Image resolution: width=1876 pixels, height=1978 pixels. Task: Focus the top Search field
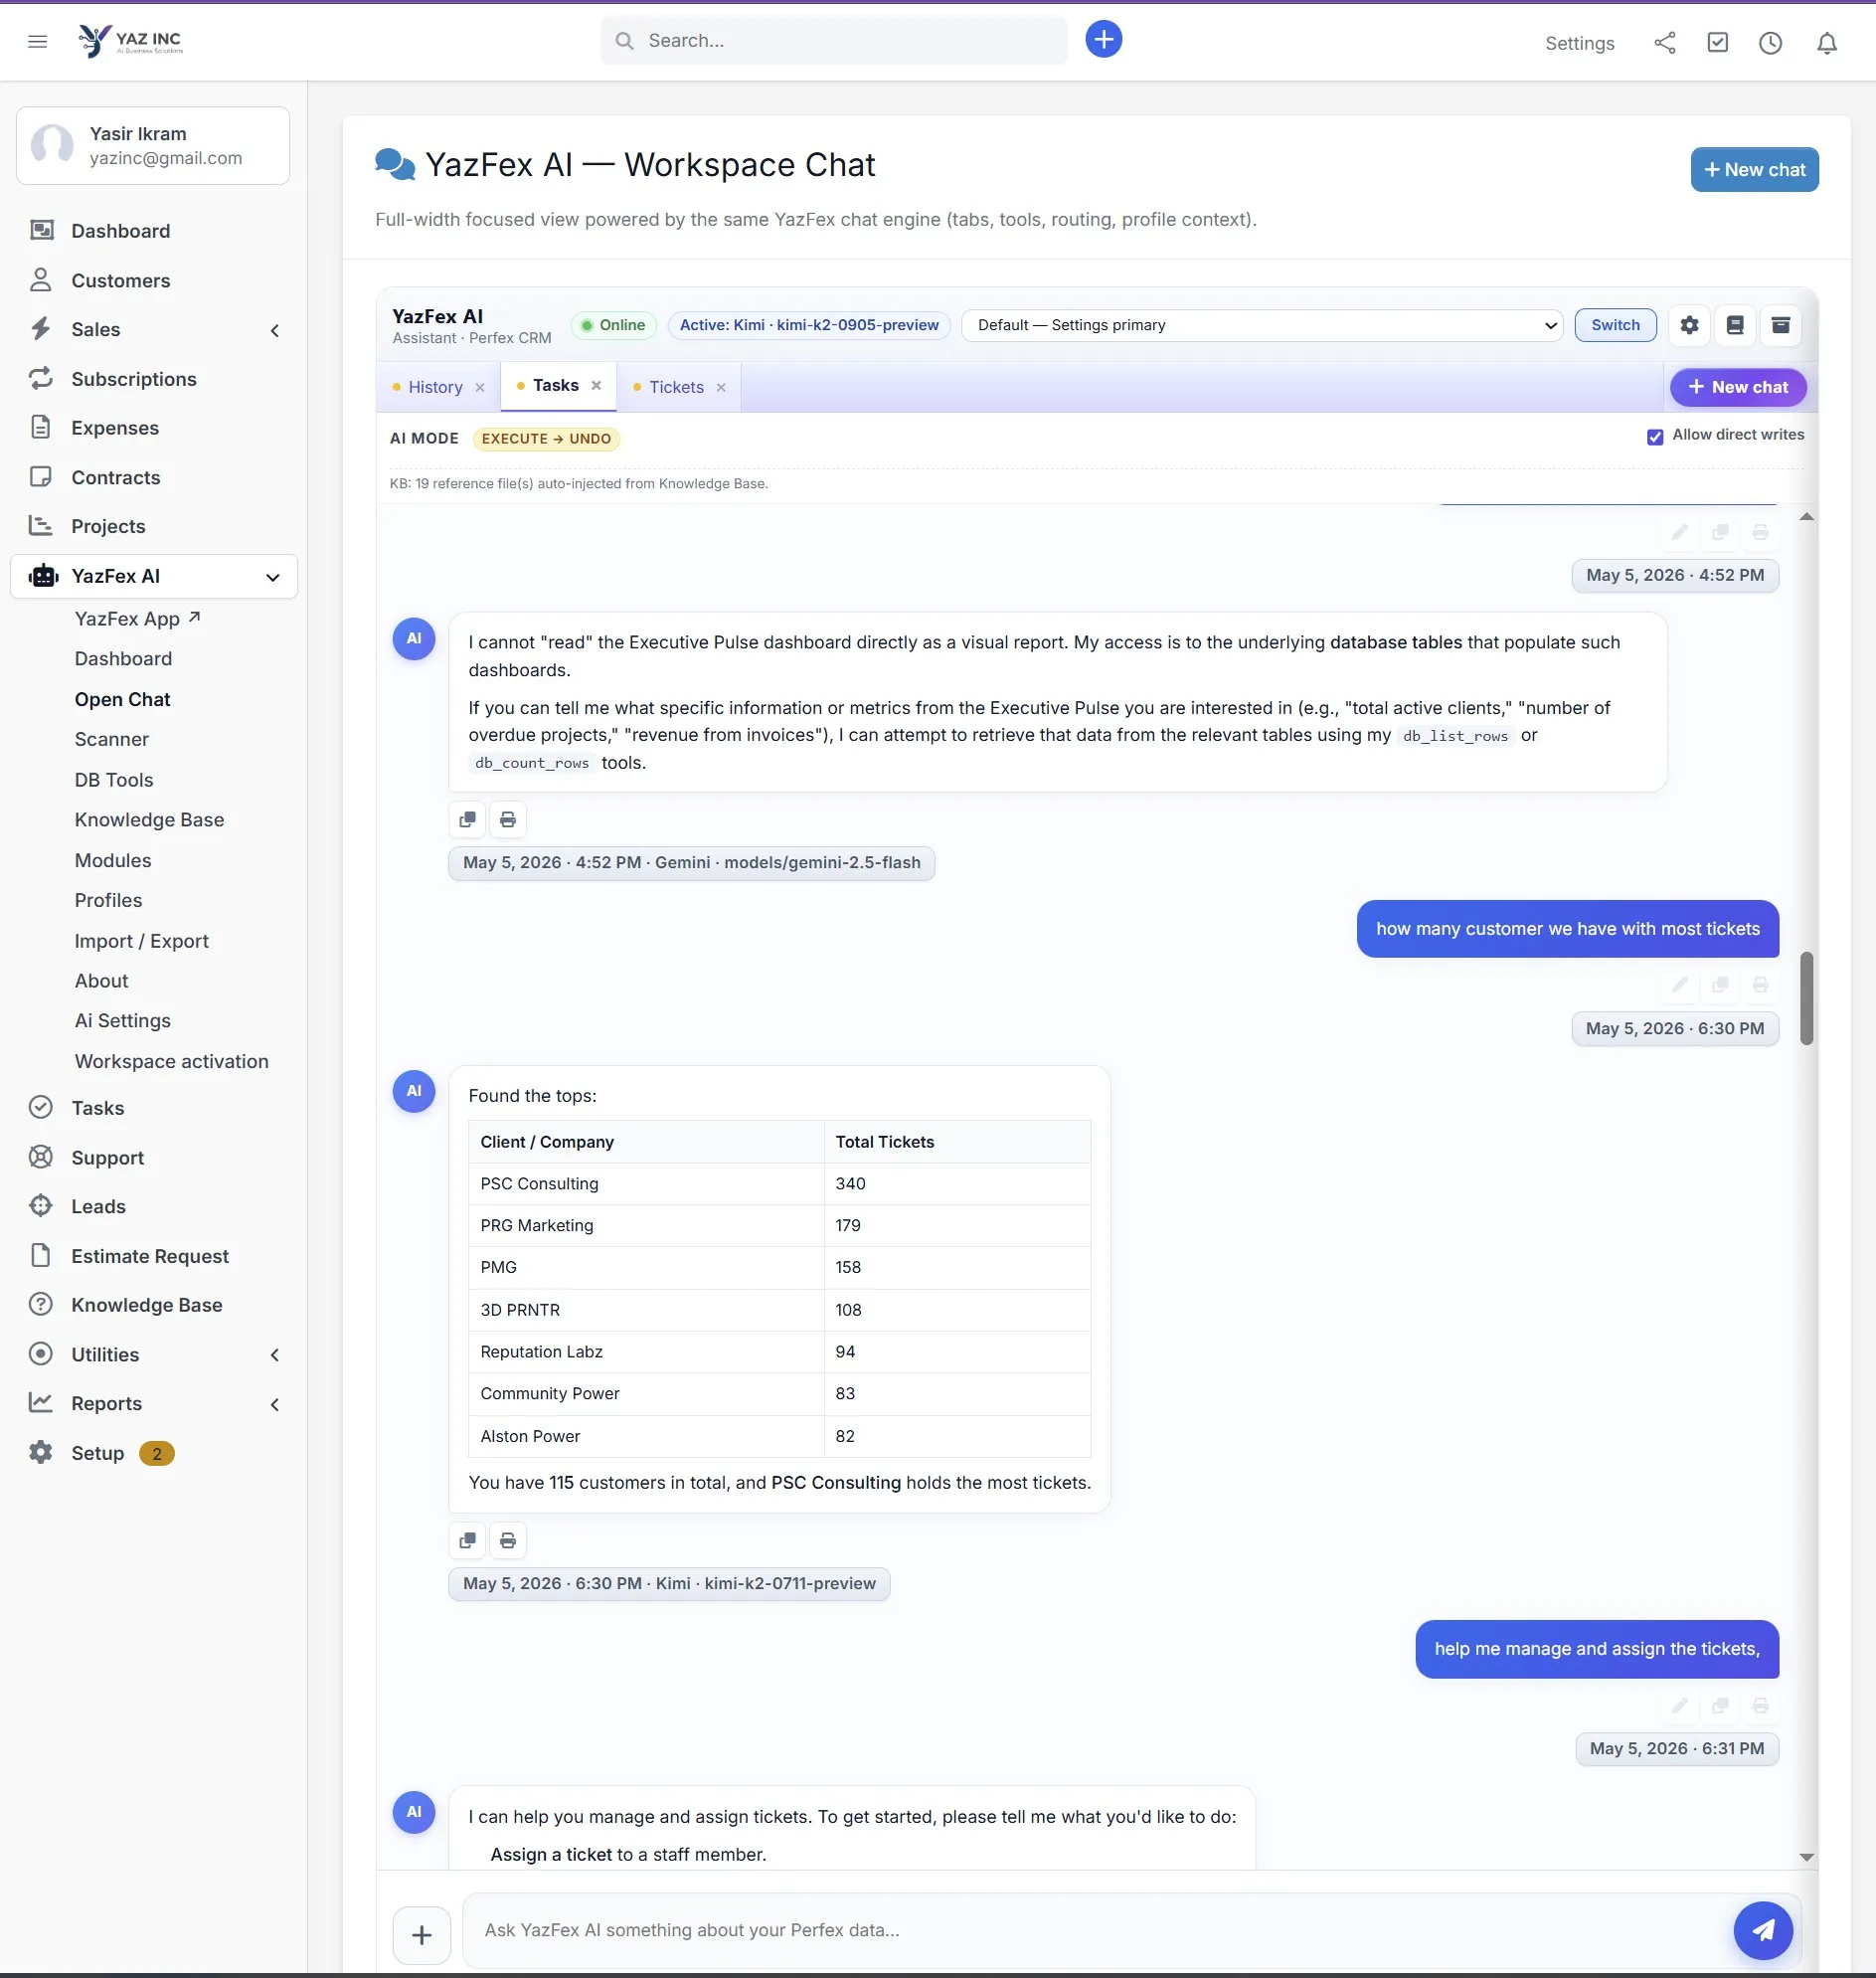point(834,41)
